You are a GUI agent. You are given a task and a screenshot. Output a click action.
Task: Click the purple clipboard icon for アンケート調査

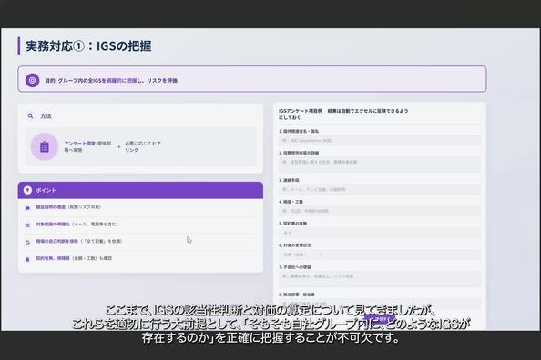pyautogui.click(x=45, y=146)
